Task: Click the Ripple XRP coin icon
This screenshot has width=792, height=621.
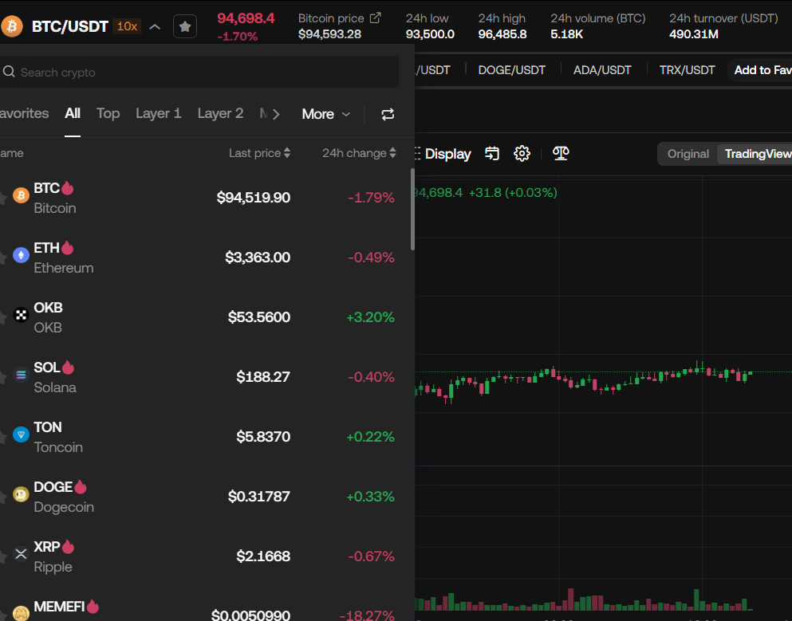Action: 21,554
